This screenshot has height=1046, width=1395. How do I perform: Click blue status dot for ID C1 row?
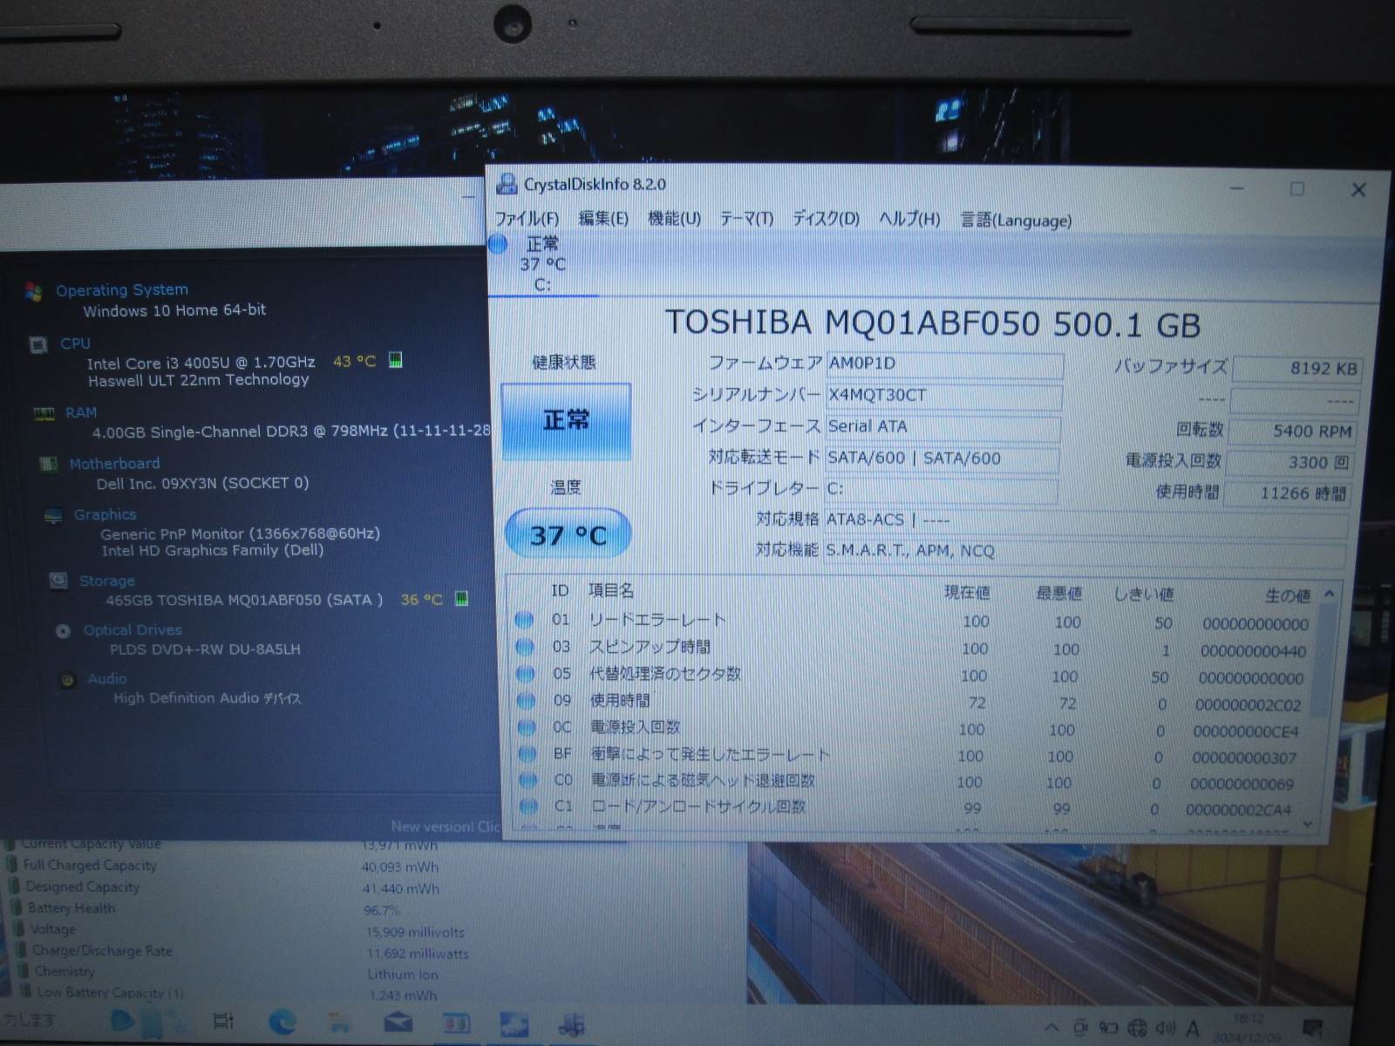[x=529, y=806]
